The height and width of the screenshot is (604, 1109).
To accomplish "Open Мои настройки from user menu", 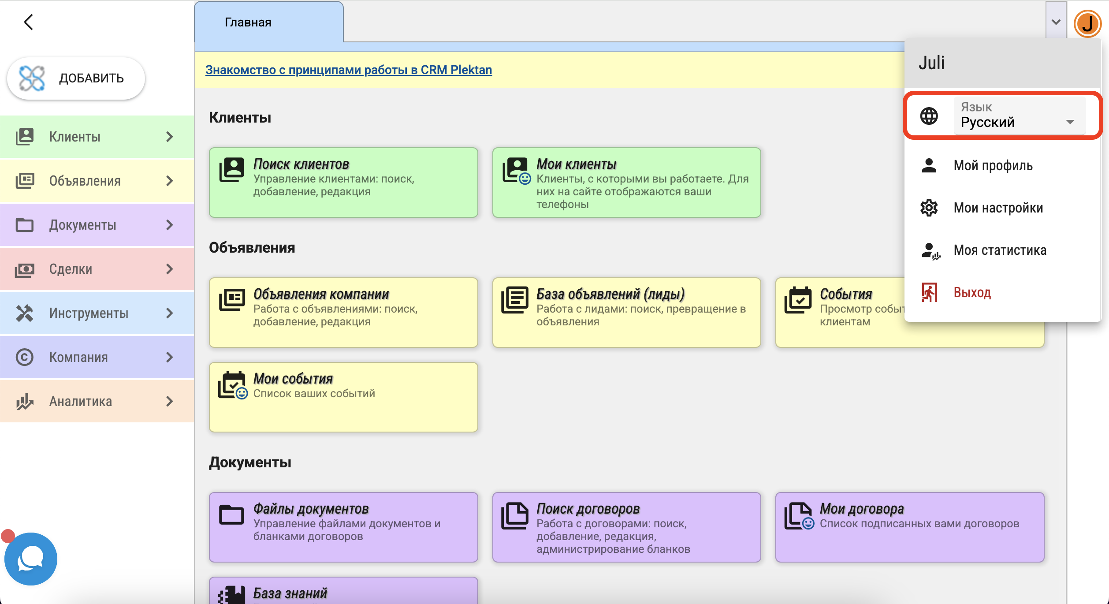I will (x=998, y=208).
